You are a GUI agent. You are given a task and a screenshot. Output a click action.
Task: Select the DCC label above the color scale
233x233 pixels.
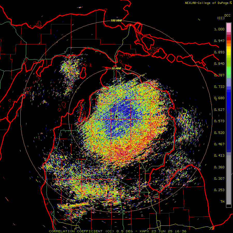[x=228, y=16]
